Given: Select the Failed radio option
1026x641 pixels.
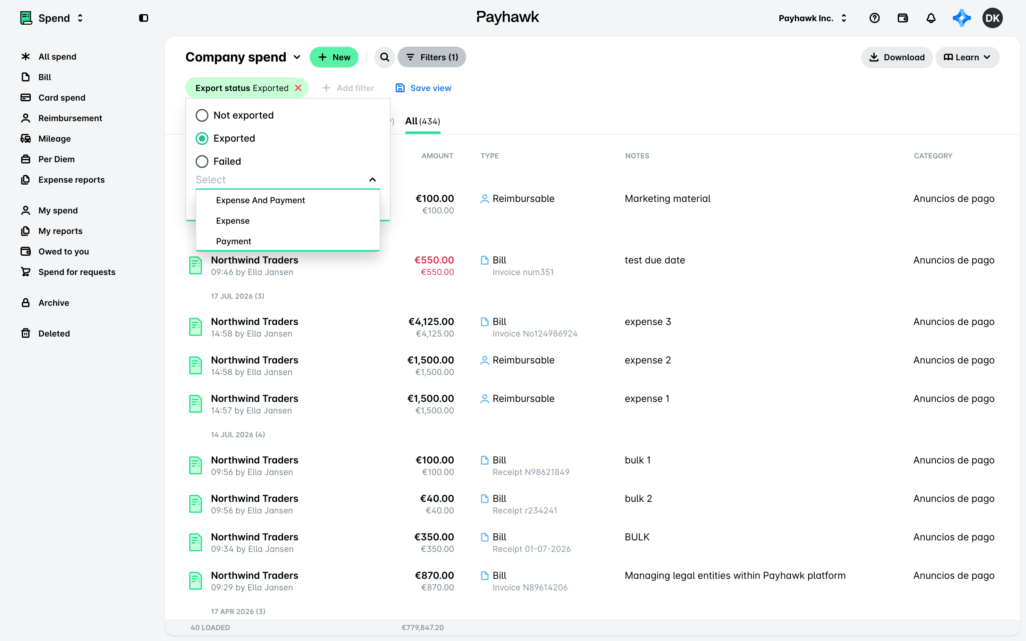Looking at the screenshot, I should (x=202, y=162).
